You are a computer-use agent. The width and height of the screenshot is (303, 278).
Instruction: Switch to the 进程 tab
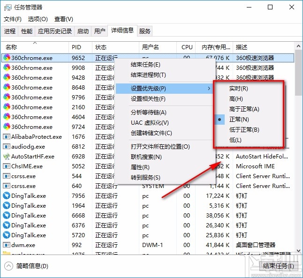10,31
